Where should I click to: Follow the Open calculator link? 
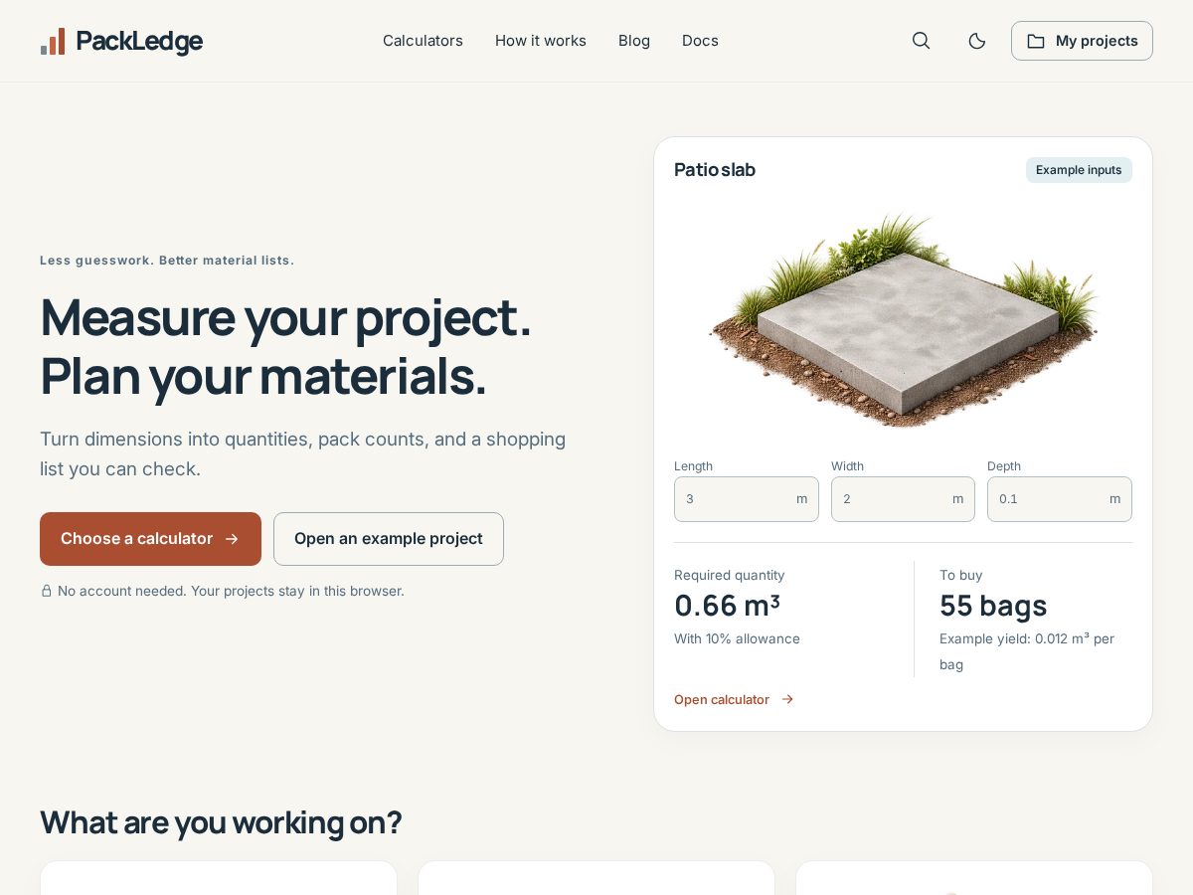[734, 699]
